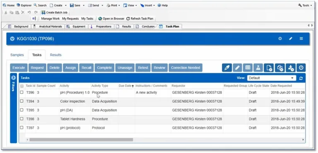Open the hamburger menu in KGG1030 header
Viewport: 318px width, 153px height.
click(301, 39)
